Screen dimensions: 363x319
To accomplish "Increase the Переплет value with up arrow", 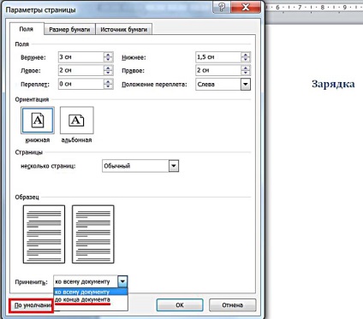I will (x=108, y=81).
